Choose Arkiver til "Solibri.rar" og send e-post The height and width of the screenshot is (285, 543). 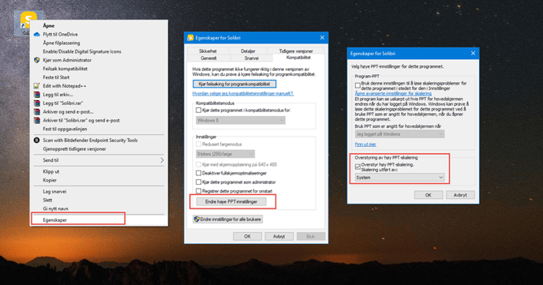(81, 120)
